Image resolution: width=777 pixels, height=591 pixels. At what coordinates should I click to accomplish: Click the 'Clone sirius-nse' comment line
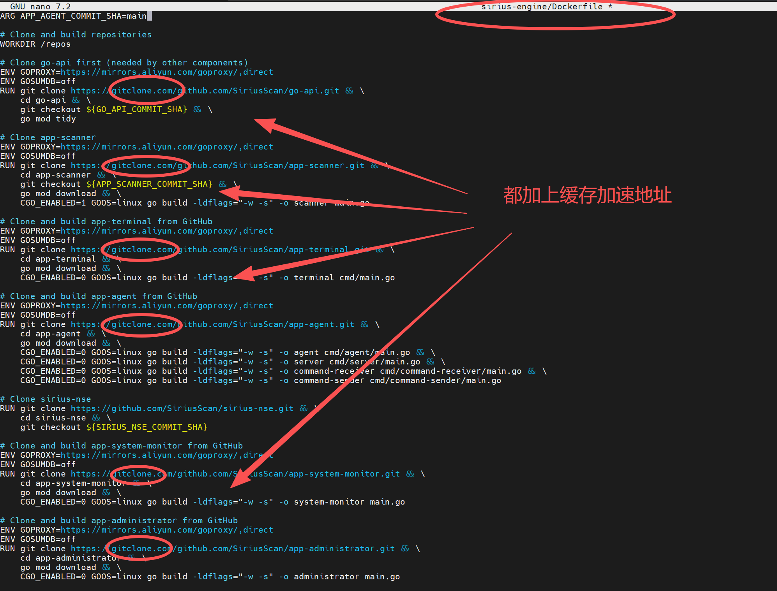pyautogui.click(x=46, y=399)
